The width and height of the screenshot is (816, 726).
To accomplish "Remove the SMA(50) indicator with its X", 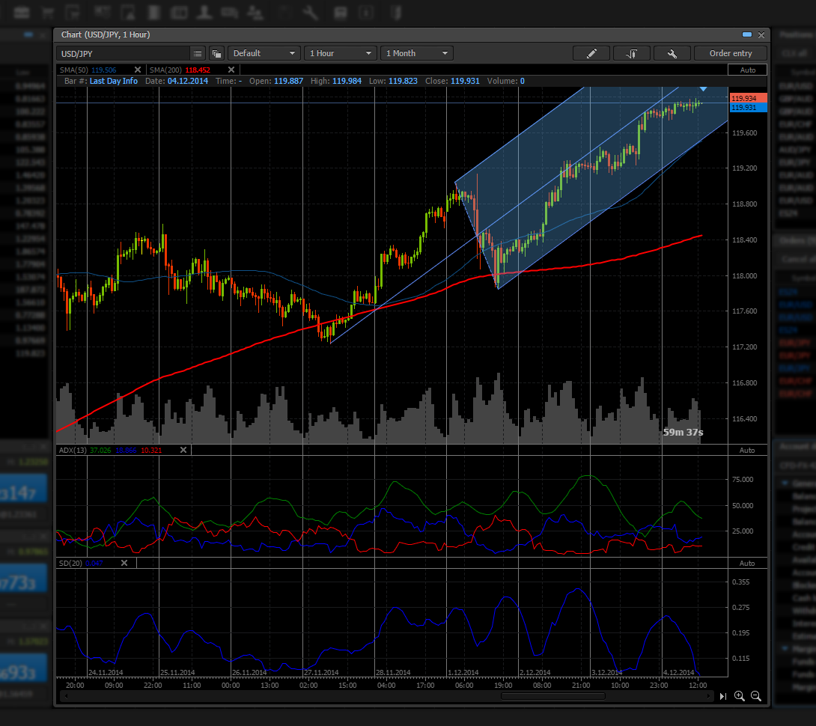I will point(137,70).
